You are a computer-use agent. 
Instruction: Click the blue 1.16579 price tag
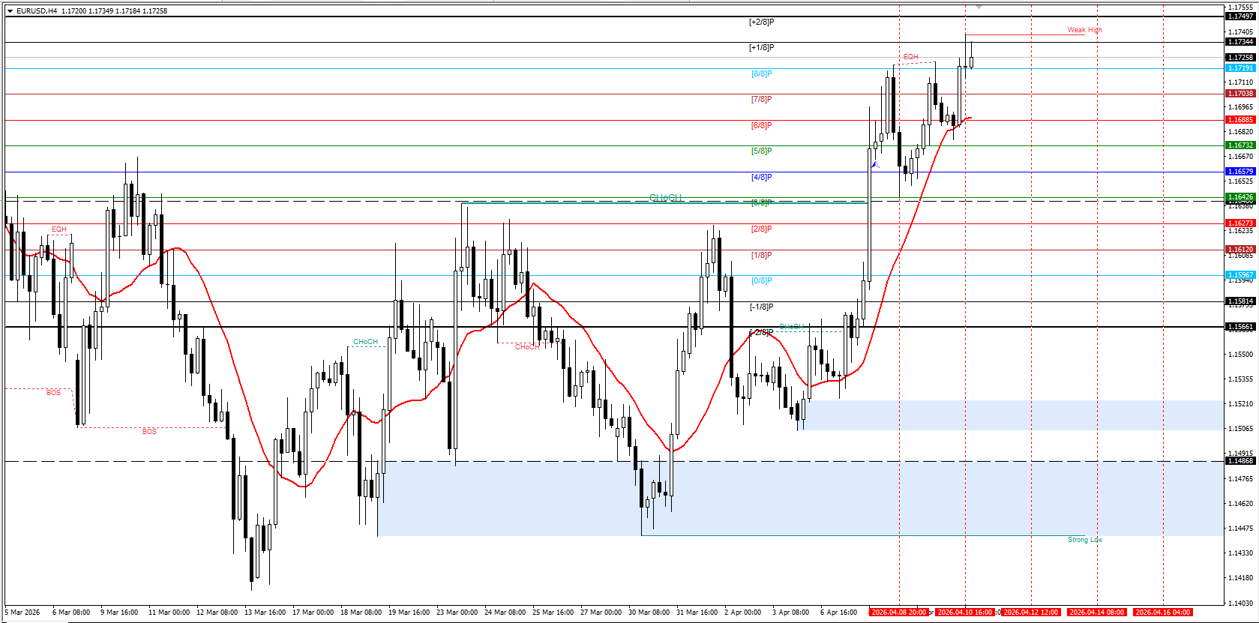click(1240, 172)
